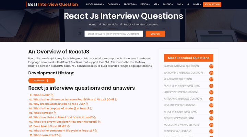
Task: Expand the Database menu
Action: (x=114, y=4)
